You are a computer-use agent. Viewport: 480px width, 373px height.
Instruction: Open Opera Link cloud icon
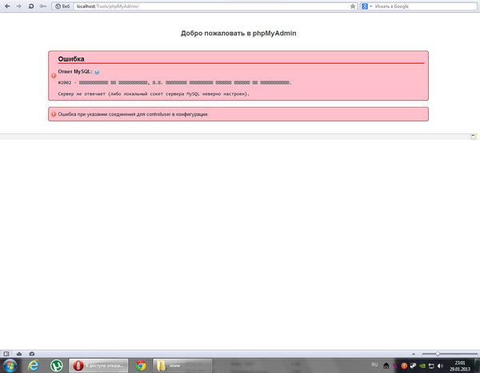coord(19,354)
